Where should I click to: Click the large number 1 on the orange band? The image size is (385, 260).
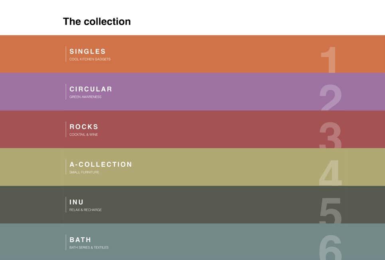(x=330, y=60)
